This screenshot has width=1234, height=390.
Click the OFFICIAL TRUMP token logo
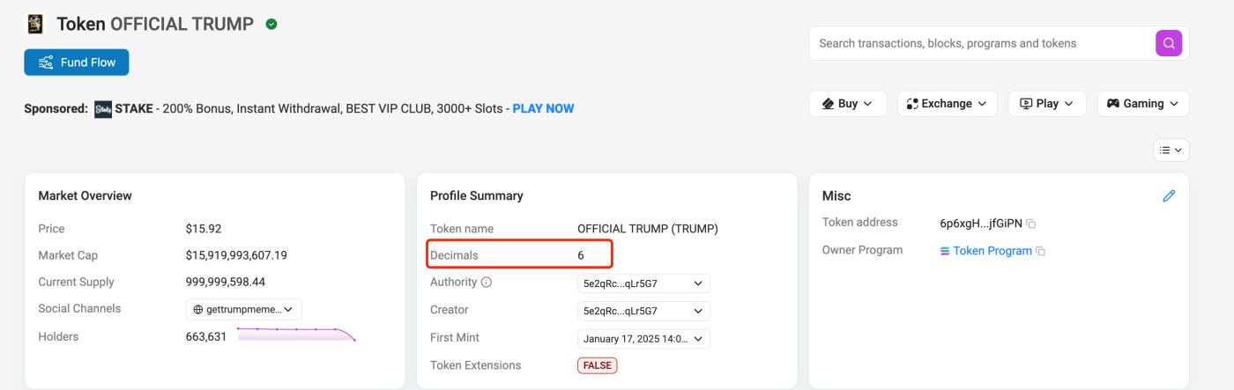35,25
